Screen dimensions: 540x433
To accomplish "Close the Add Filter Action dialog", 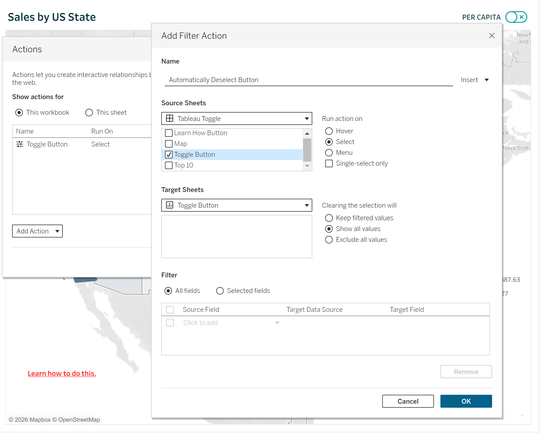I will point(492,36).
